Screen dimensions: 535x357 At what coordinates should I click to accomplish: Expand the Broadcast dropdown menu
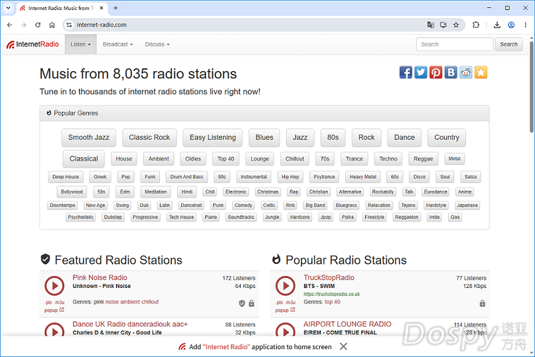tap(118, 44)
